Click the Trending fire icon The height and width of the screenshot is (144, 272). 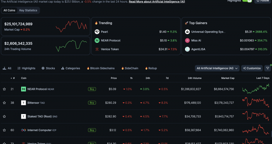click(x=96, y=23)
